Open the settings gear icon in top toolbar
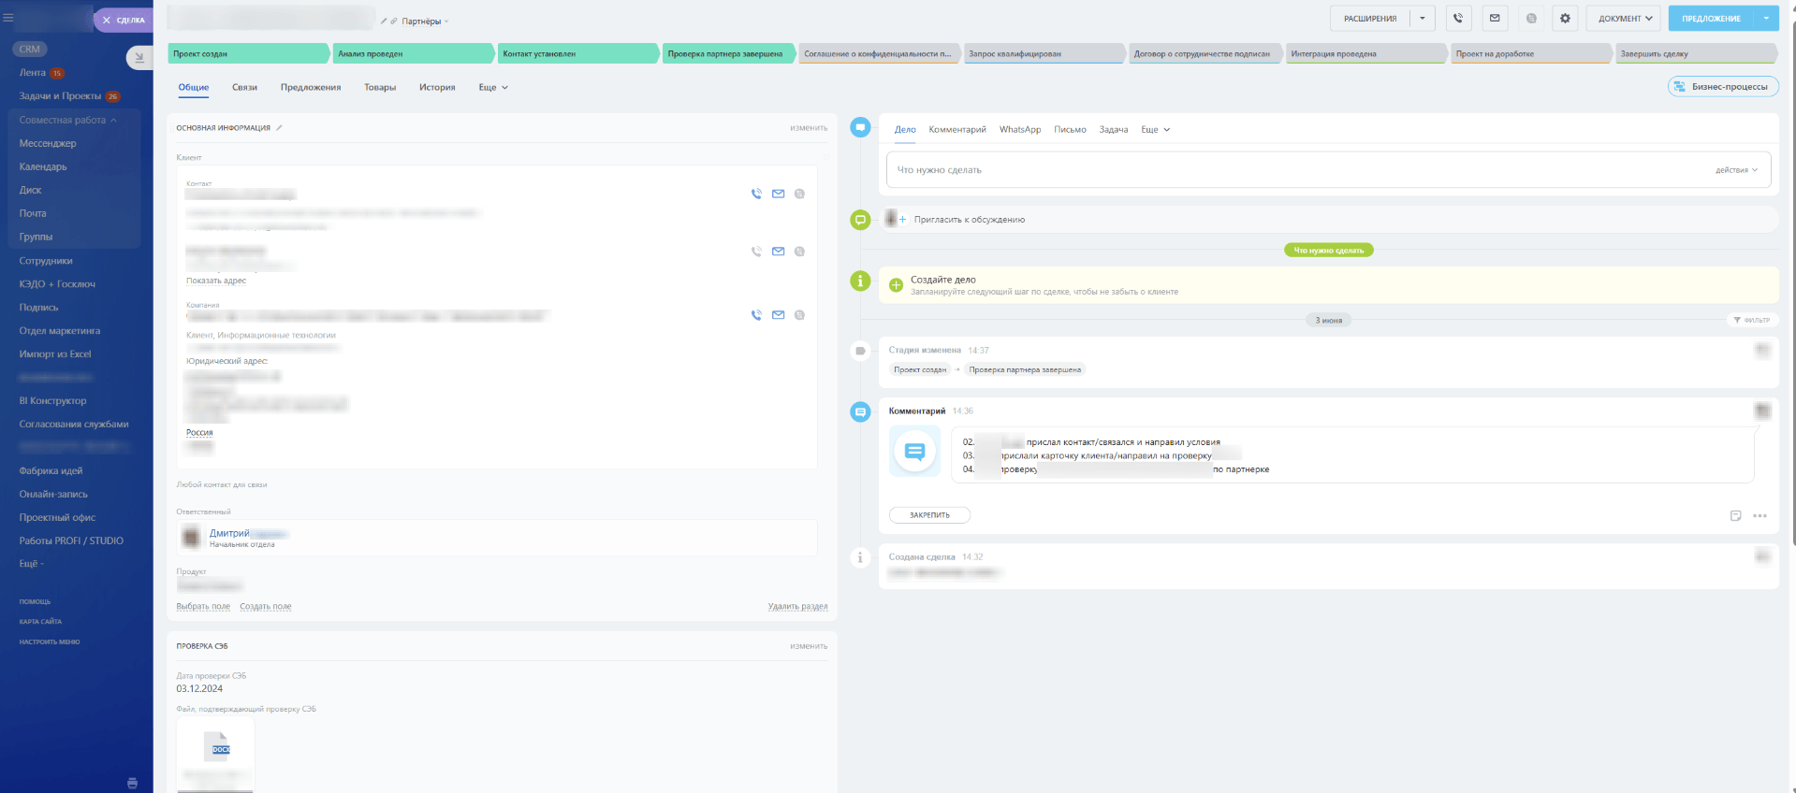This screenshot has width=1796, height=793. (x=1565, y=18)
